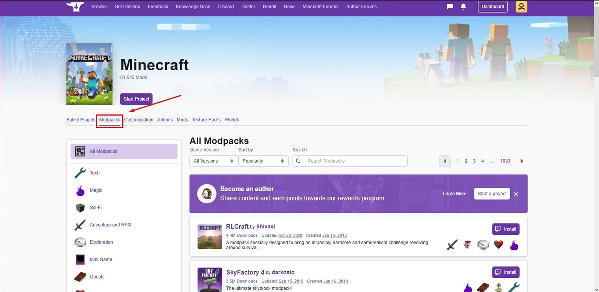This screenshot has height=292, width=599.
Task: Open News in top navigation
Action: [x=290, y=7]
